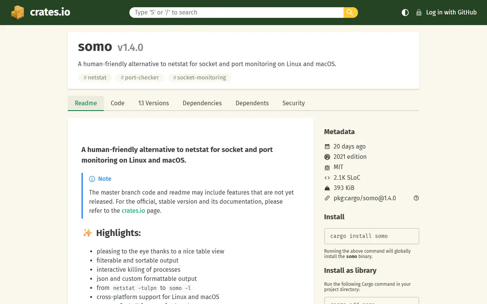The width and height of the screenshot is (487, 304).
Task: Click the v1.4.0 version label
Action: (130, 47)
